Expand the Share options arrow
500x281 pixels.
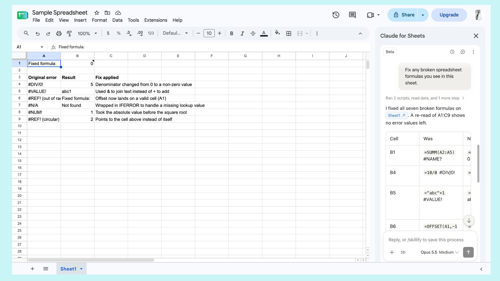coord(423,15)
